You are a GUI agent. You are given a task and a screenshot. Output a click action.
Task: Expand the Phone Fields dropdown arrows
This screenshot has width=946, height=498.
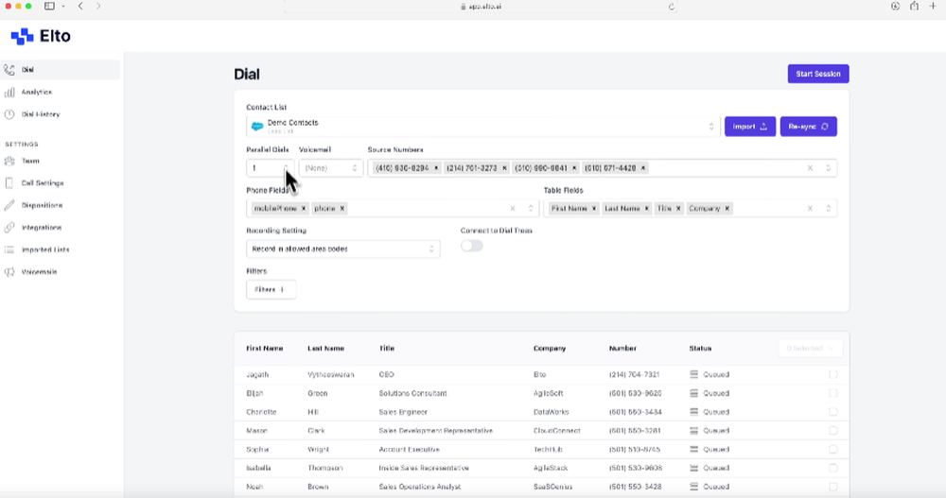click(531, 209)
